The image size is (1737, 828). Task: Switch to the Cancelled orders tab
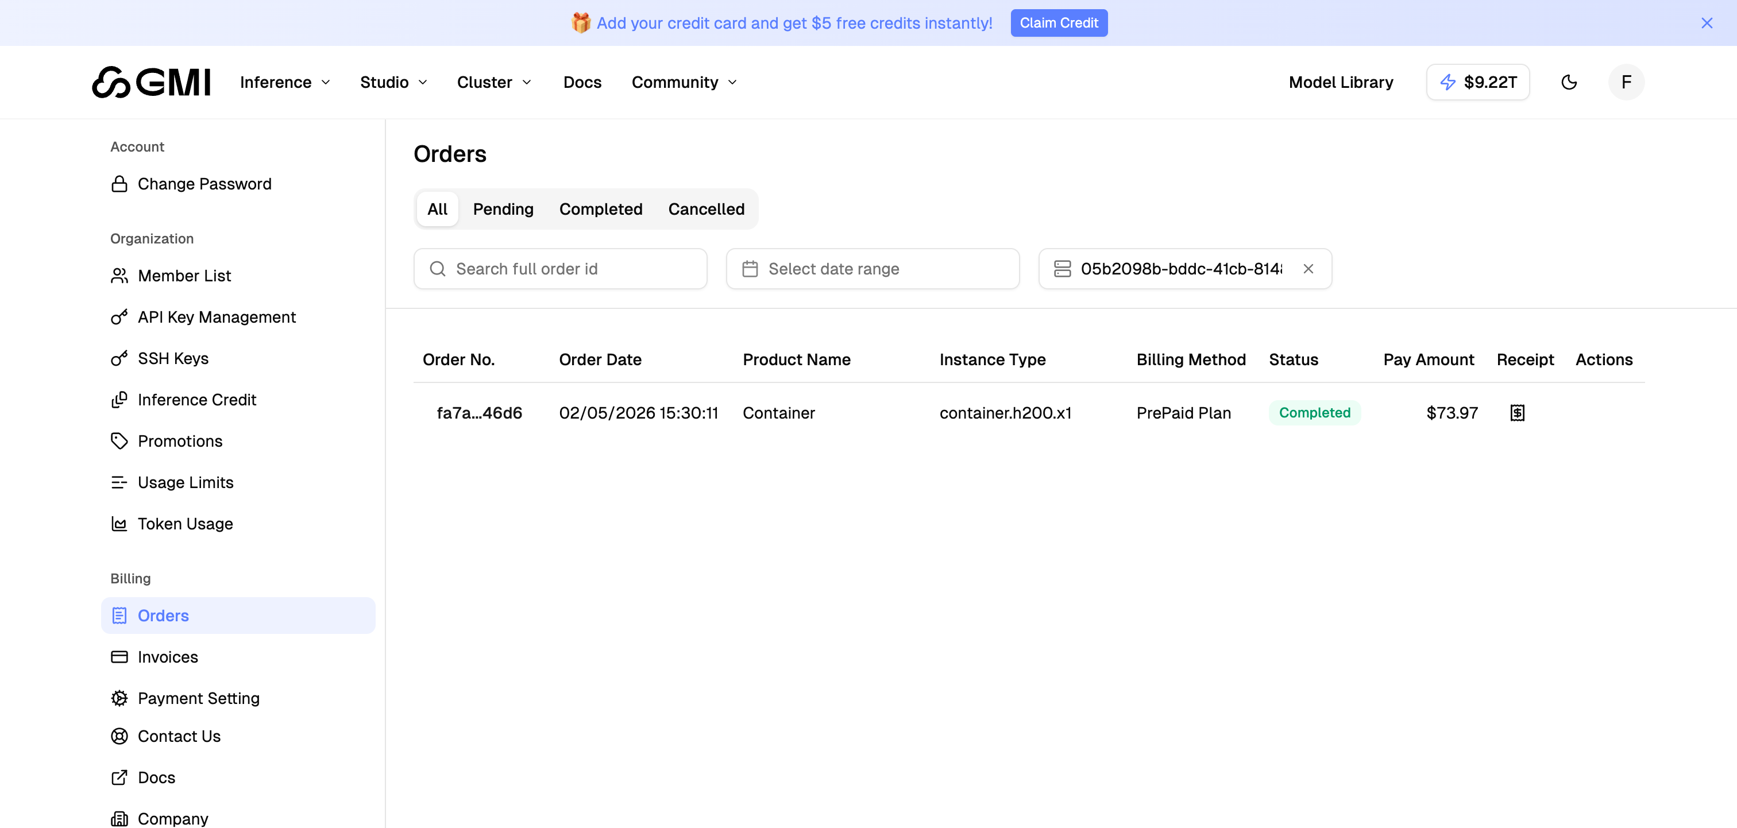706,209
